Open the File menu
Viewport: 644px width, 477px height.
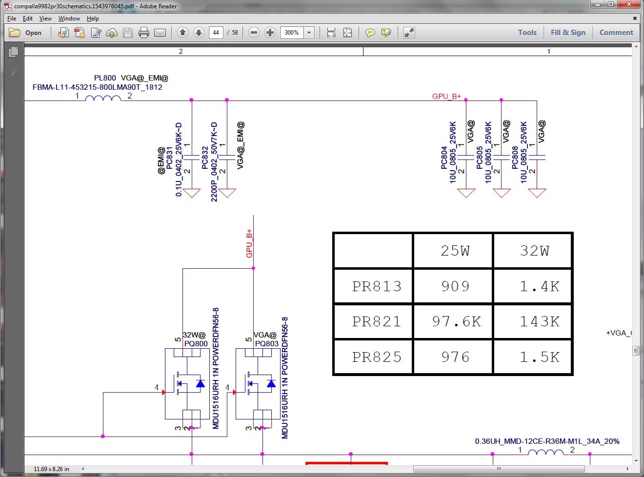pos(12,19)
